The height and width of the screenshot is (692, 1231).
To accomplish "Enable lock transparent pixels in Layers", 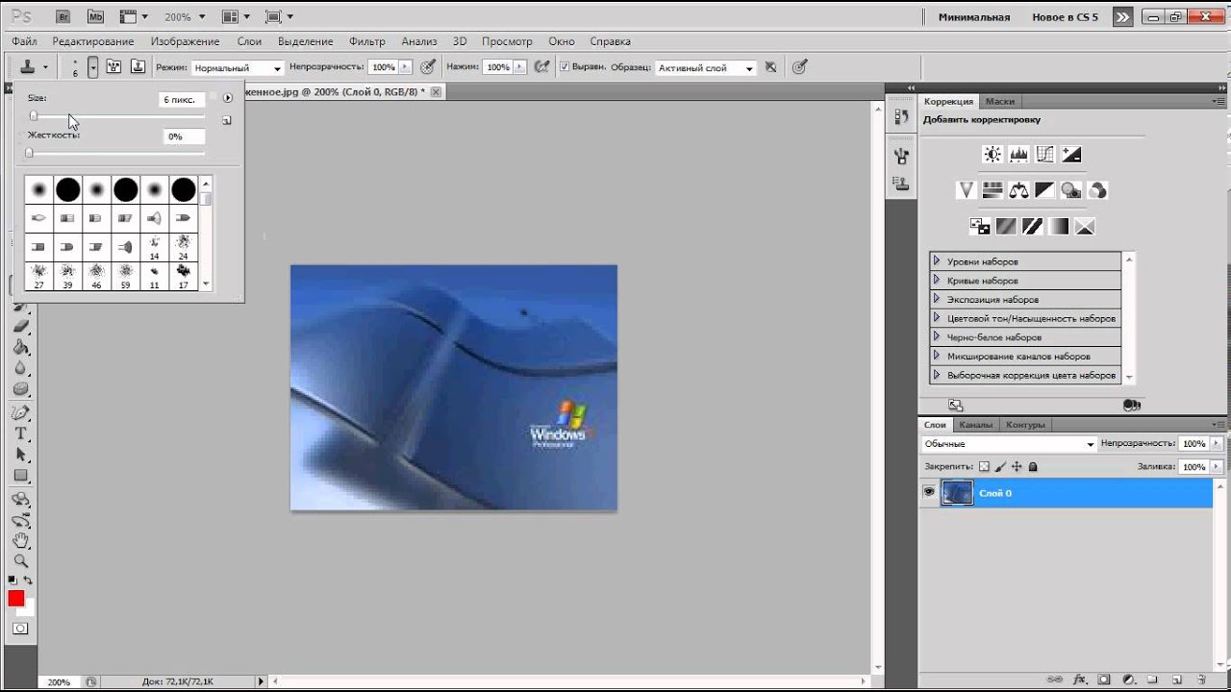I will 984,466.
